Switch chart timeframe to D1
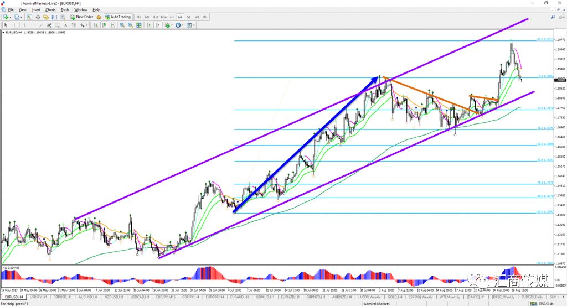 coord(188,17)
